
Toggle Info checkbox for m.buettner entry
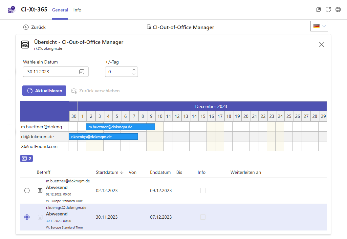(203, 191)
